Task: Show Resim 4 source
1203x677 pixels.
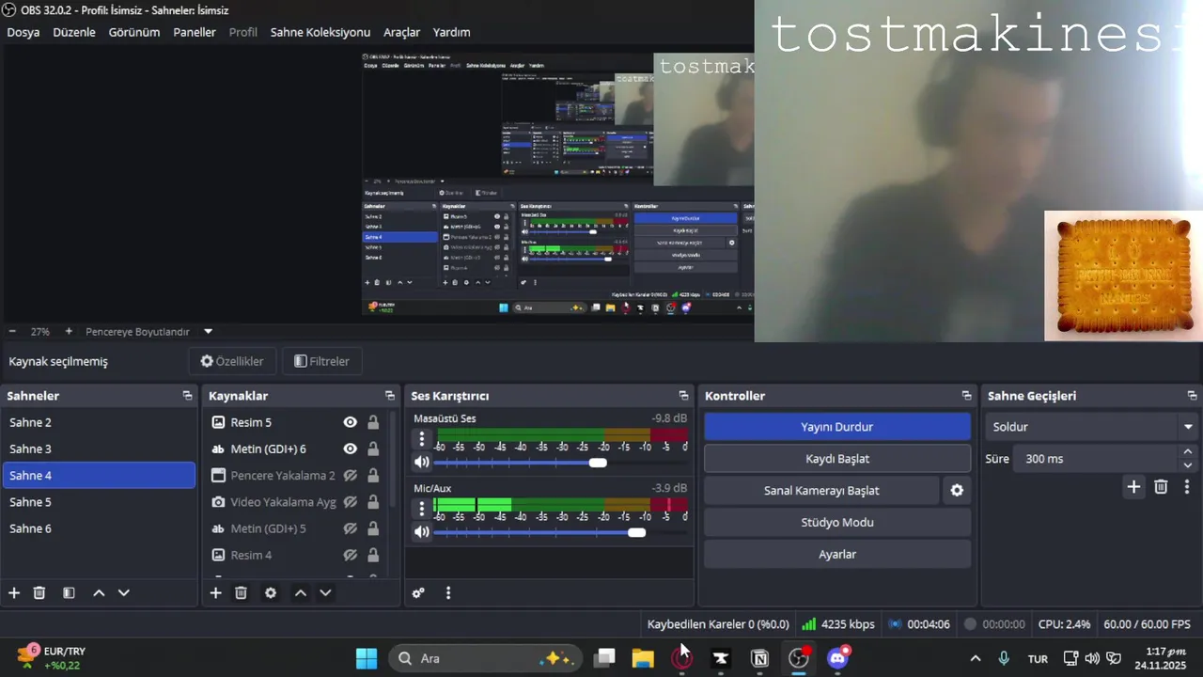Action: tap(351, 555)
